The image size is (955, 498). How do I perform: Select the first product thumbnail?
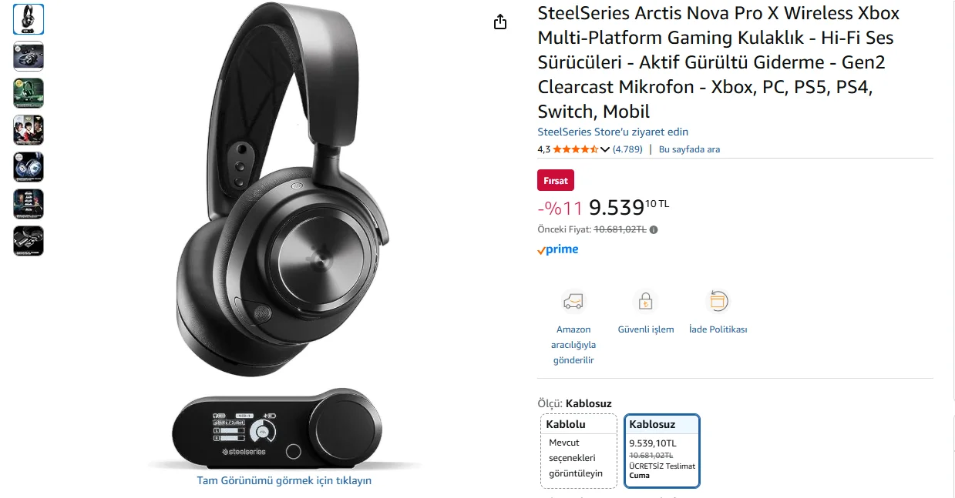pos(29,19)
